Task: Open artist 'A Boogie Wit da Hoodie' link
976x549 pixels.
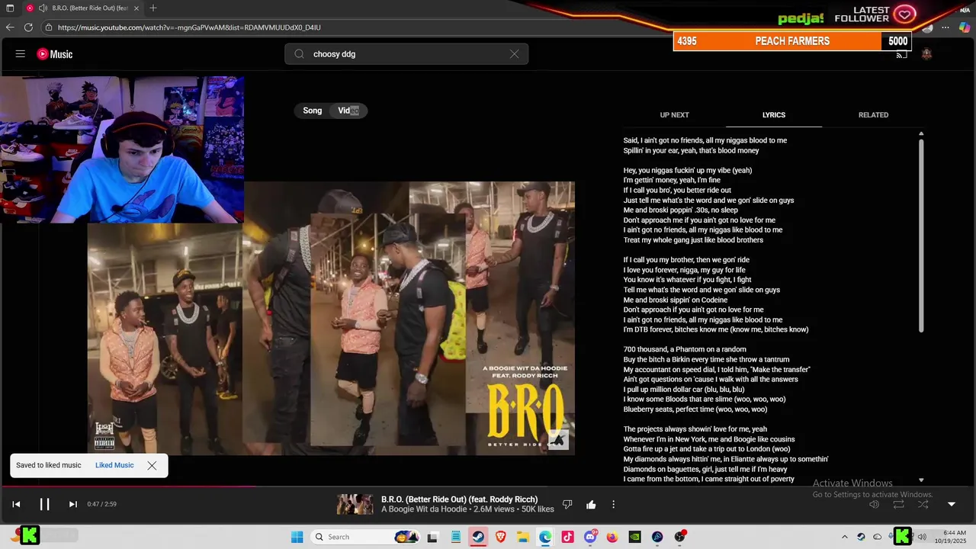Action: (x=425, y=509)
